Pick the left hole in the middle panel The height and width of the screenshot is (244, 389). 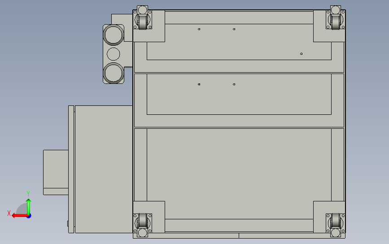pos(199,84)
